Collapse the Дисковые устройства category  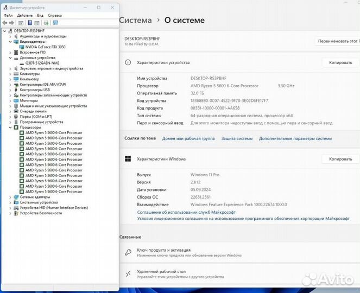[x=10, y=58]
